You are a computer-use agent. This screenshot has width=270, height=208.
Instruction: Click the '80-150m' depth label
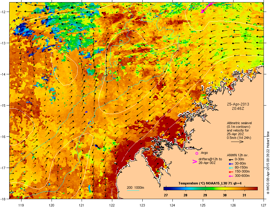241,168
